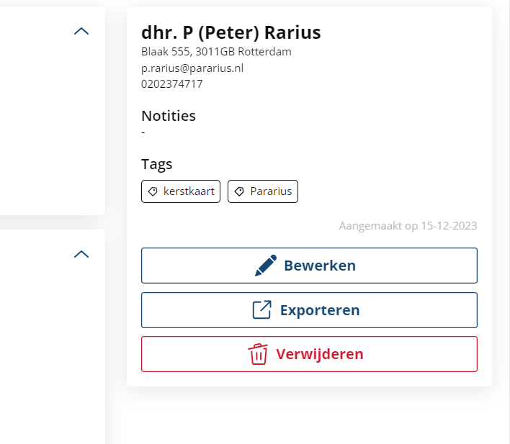The image size is (510, 444).
Task: Open the Bewerken button to edit contact
Action: click(x=309, y=266)
